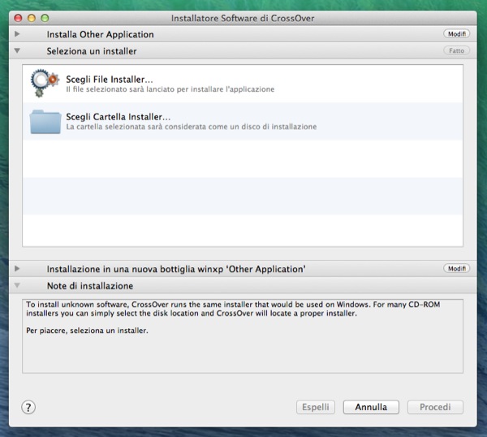The height and width of the screenshot is (437, 487).
Task: Click the Annulla button
Action: click(371, 407)
